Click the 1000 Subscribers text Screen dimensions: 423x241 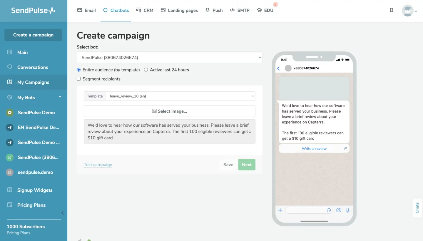click(x=26, y=227)
